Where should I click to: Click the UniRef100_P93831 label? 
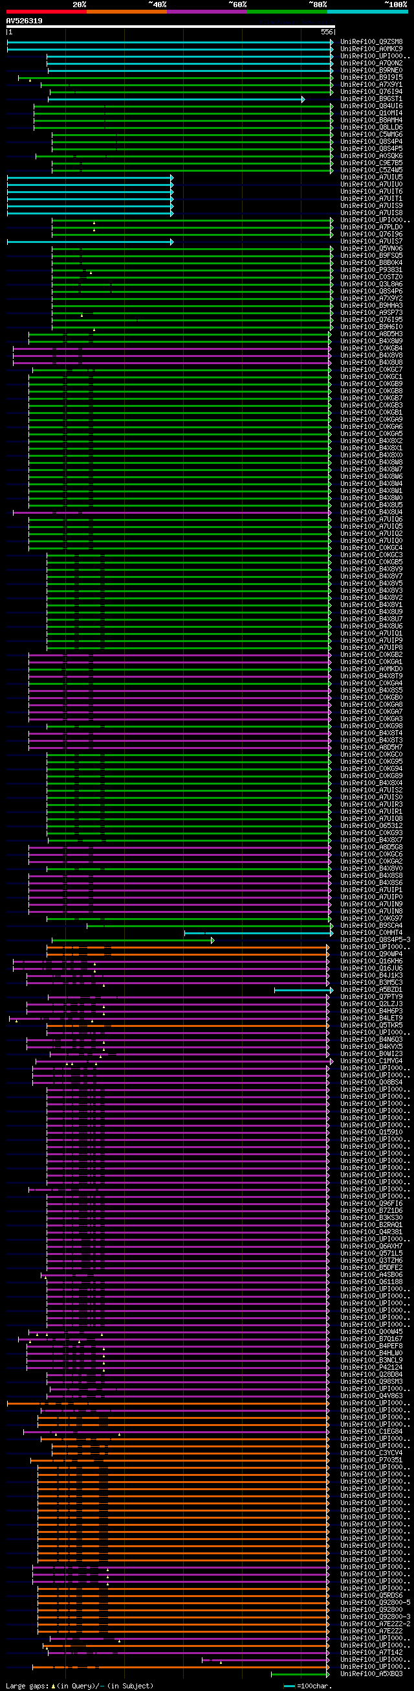(371, 270)
